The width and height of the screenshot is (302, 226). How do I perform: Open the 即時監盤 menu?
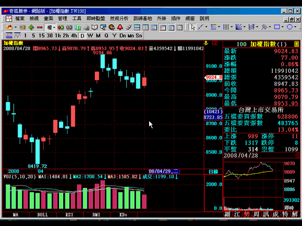pos(95,18)
